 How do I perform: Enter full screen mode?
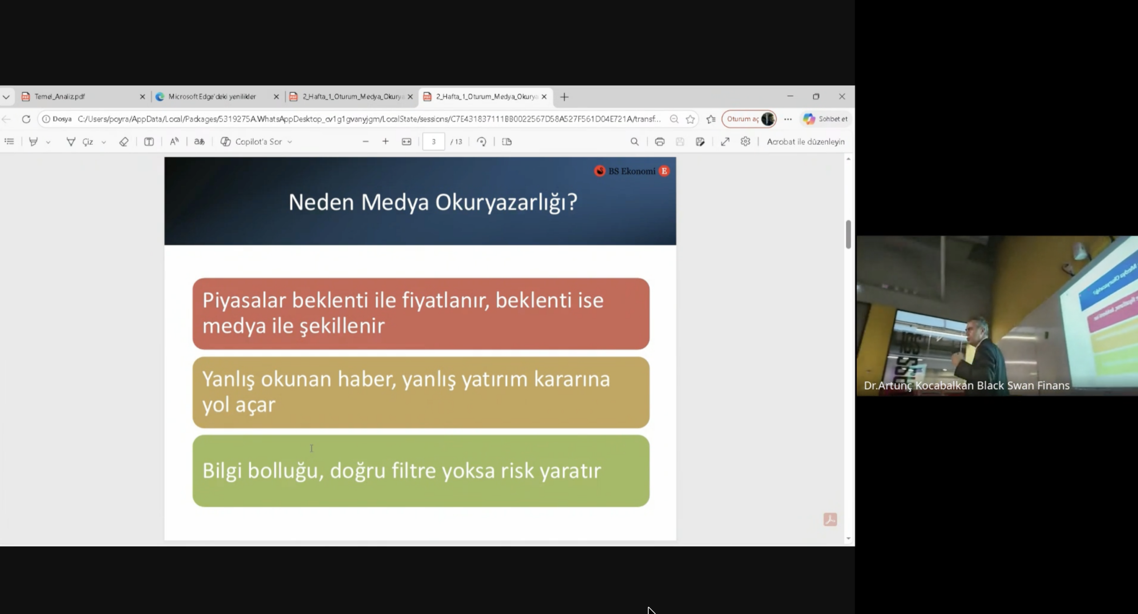(x=725, y=142)
